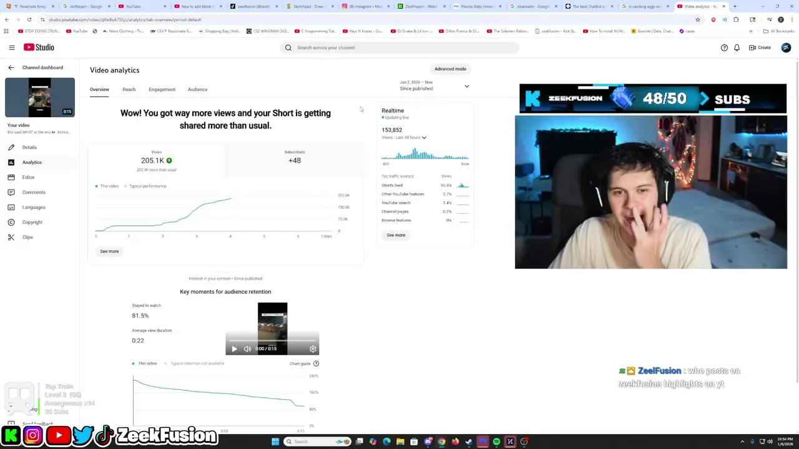Open the Mens Clothing bookmark
This screenshot has height=449, width=799.
point(122,31)
